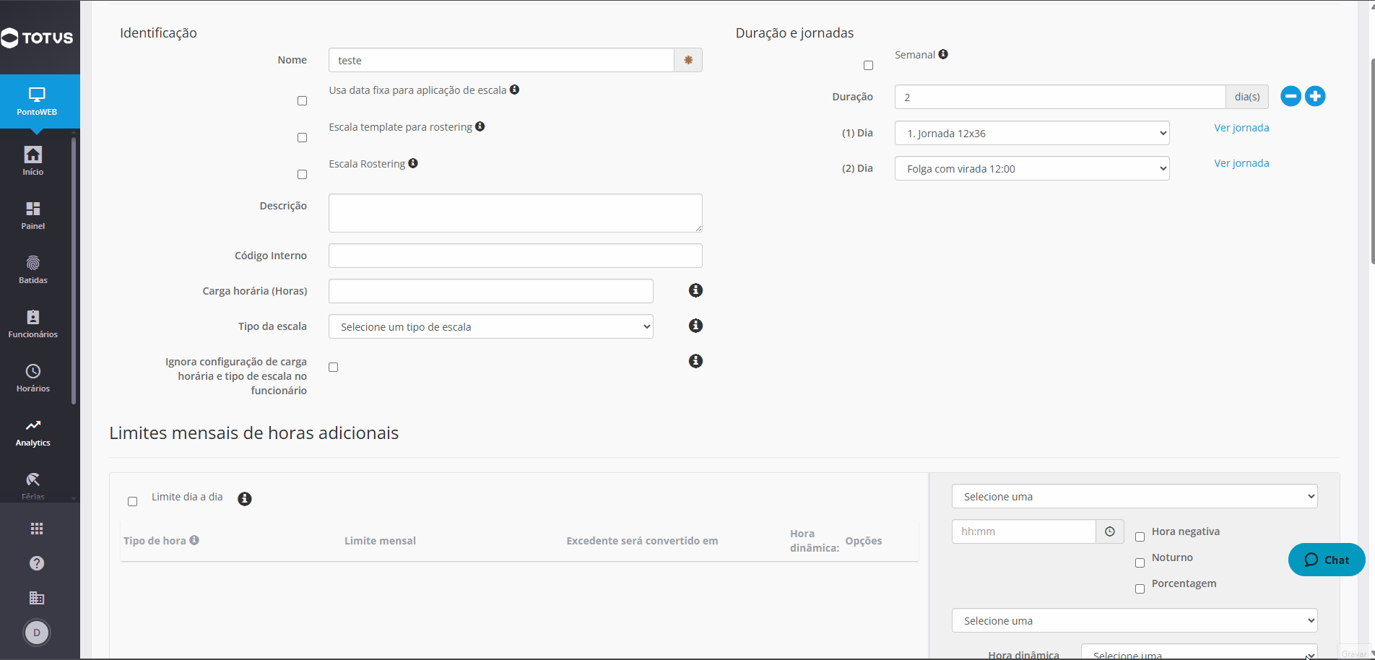The width and height of the screenshot is (1375, 660).
Task: Toggle Ignora configuração de carga horária checkbox
Action: [333, 368]
